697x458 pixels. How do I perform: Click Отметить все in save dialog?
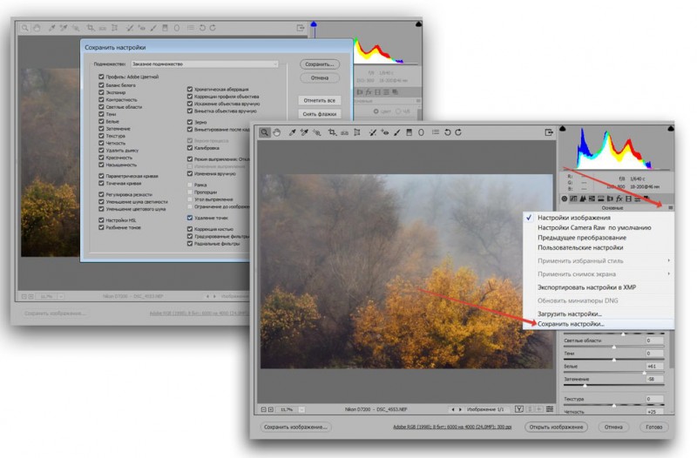(x=319, y=100)
